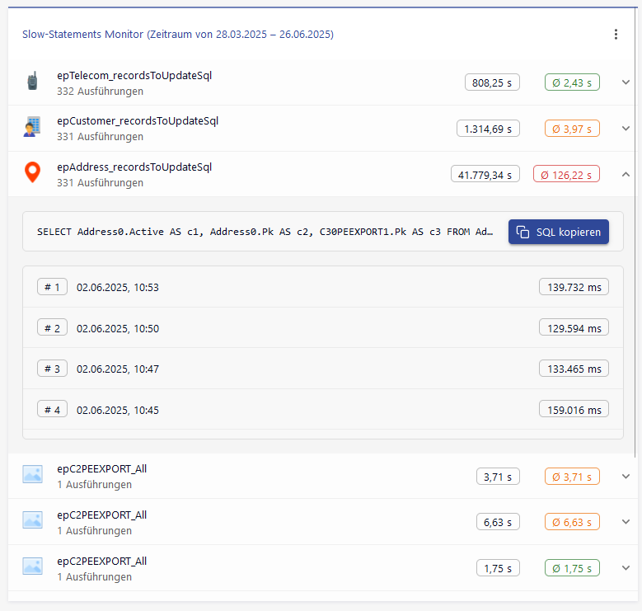Expand the epC2PEEXPORT_All row with 3,71 s

(626, 477)
